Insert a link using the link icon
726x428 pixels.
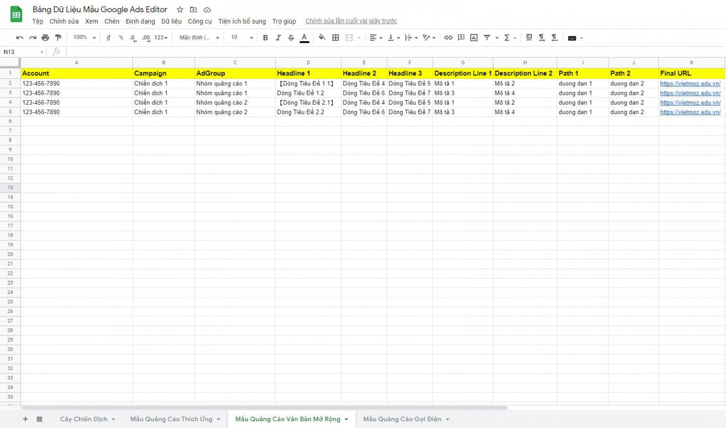tap(448, 38)
